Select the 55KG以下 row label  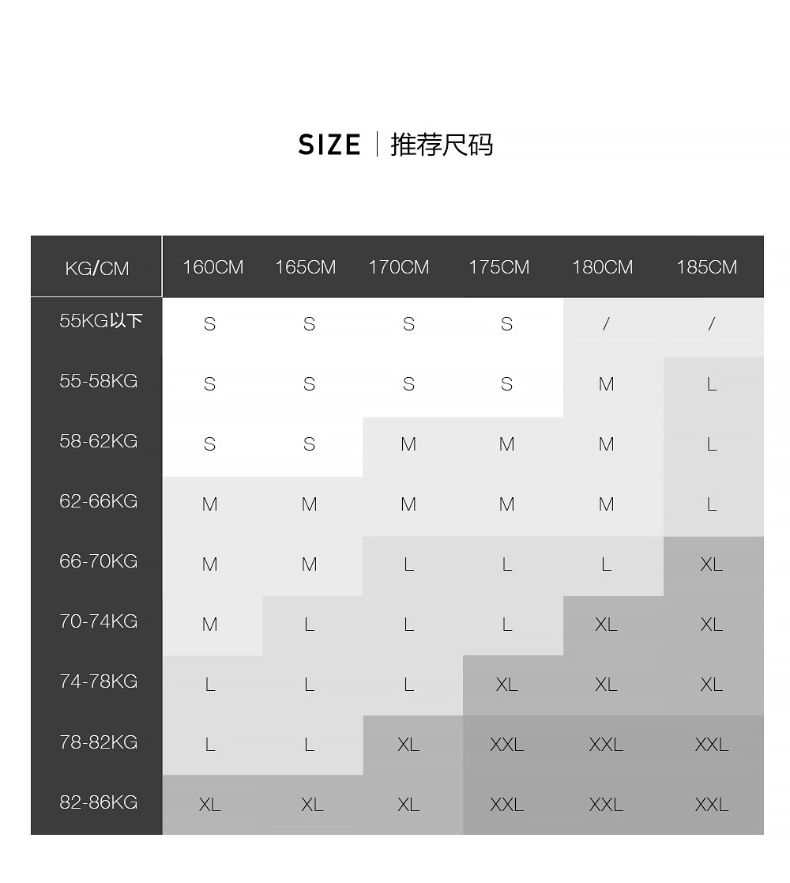click(100, 321)
